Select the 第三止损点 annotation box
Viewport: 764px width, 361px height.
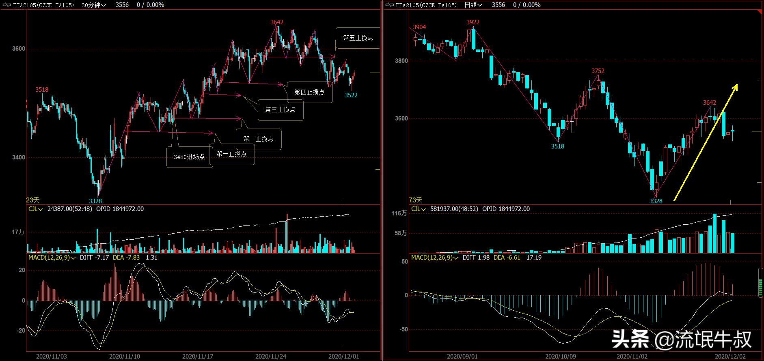[x=280, y=110]
